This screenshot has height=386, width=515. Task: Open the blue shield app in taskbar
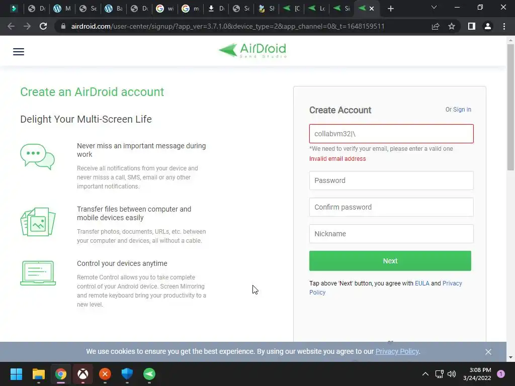point(127,374)
